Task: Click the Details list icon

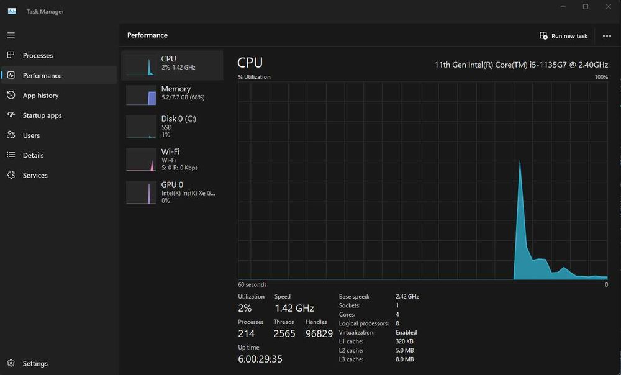Action: tap(11, 155)
